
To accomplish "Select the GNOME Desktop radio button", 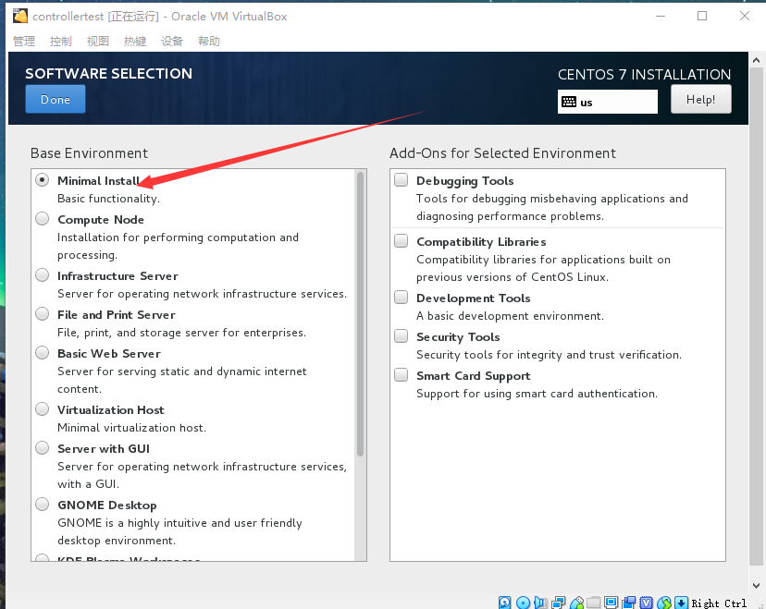I will point(43,504).
